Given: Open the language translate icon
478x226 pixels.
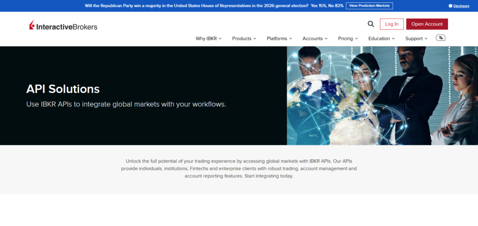Looking at the screenshot, I should [x=441, y=38].
